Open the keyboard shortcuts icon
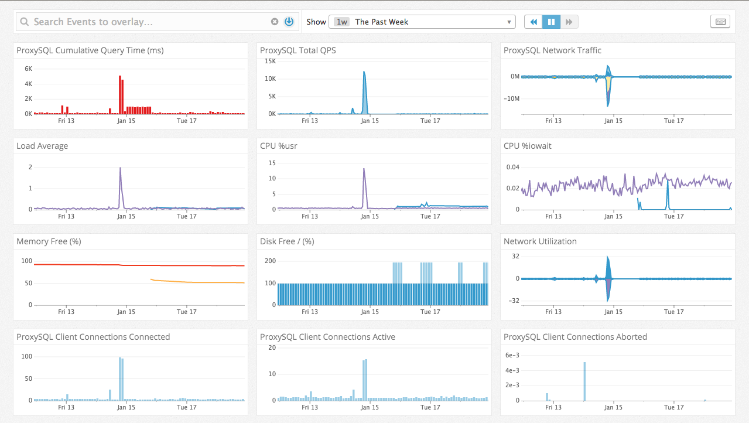 pyautogui.click(x=720, y=22)
